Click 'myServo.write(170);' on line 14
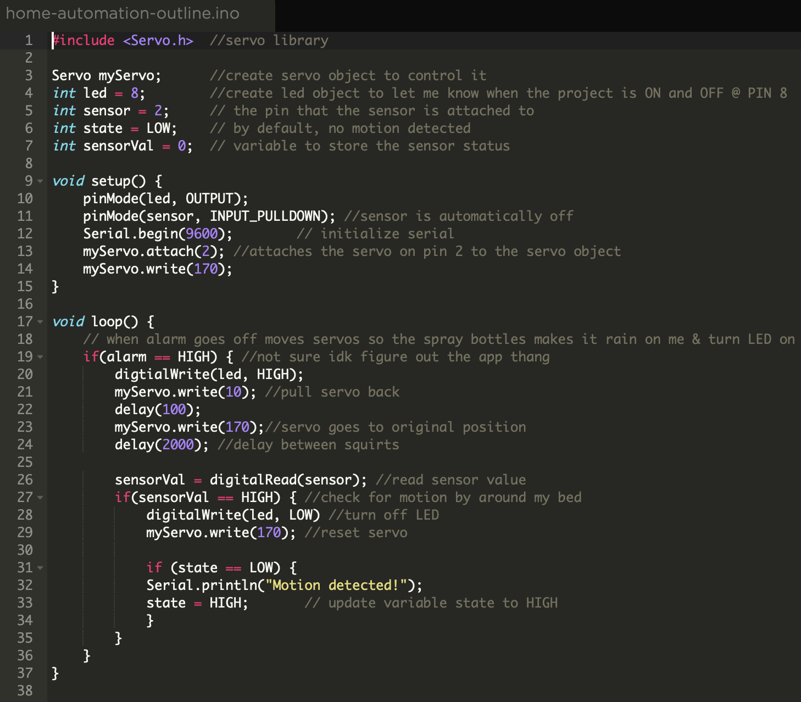The width and height of the screenshot is (801, 702). pyautogui.click(x=158, y=269)
